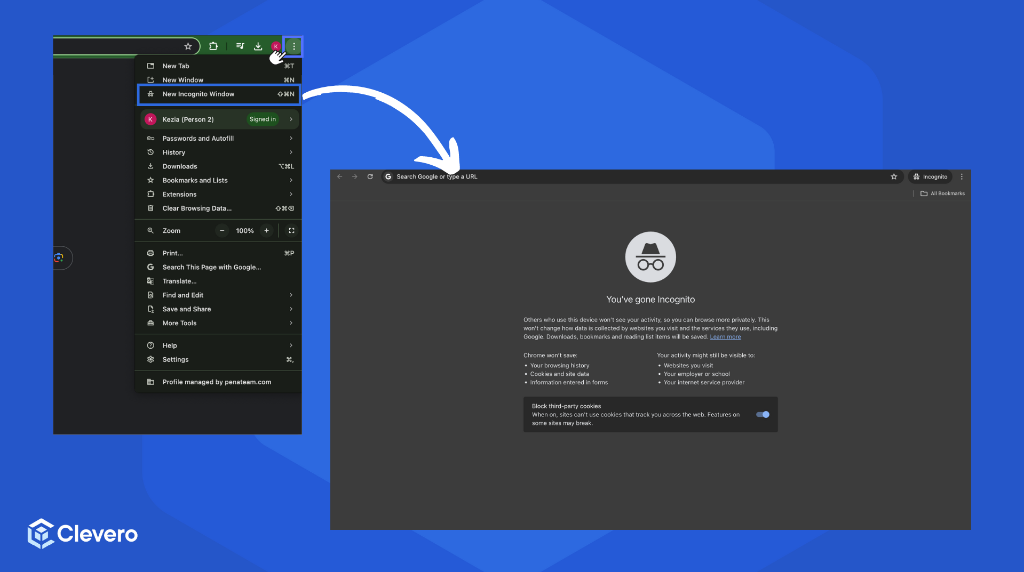Click the bookmark star in left address bar
Image resolution: width=1024 pixels, height=572 pixels.
(188, 46)
